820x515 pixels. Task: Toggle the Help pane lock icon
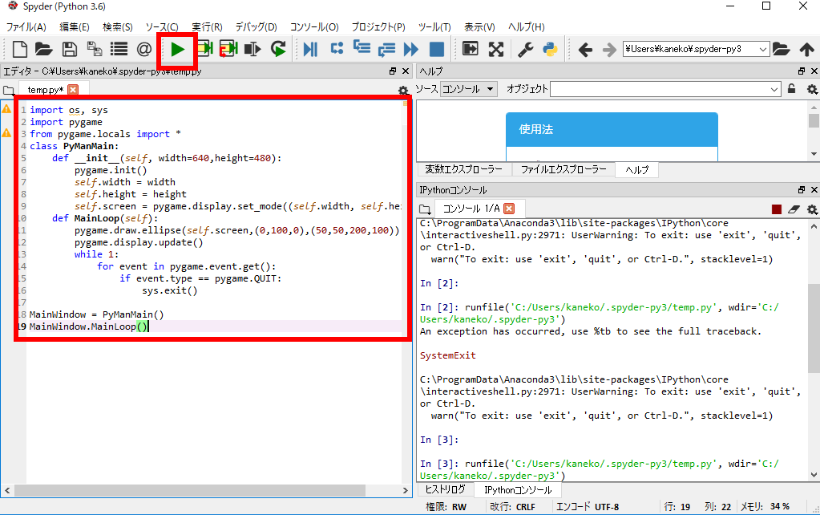(792, 89)
